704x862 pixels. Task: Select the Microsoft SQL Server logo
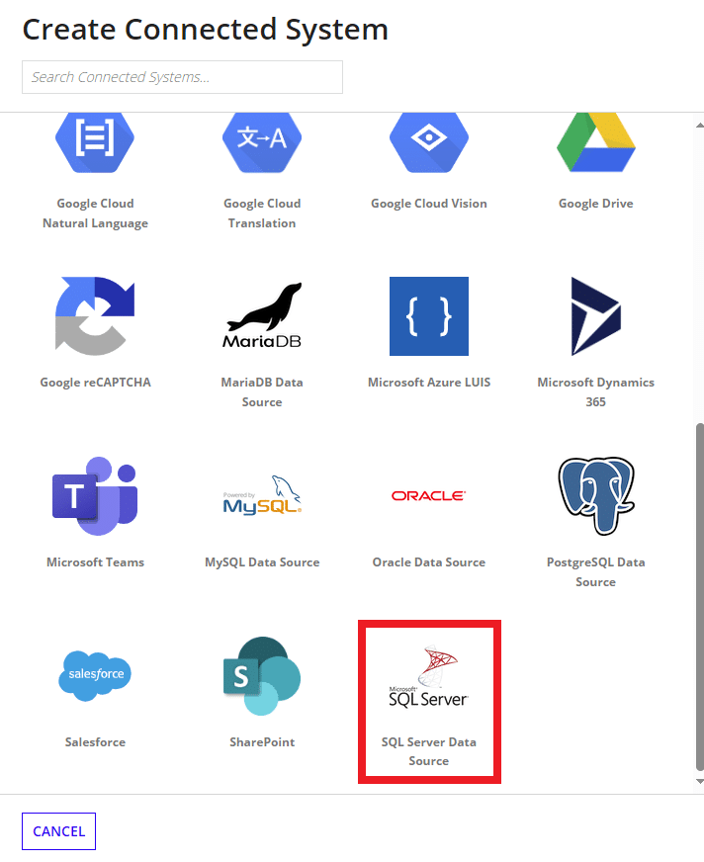click(429, 676)
